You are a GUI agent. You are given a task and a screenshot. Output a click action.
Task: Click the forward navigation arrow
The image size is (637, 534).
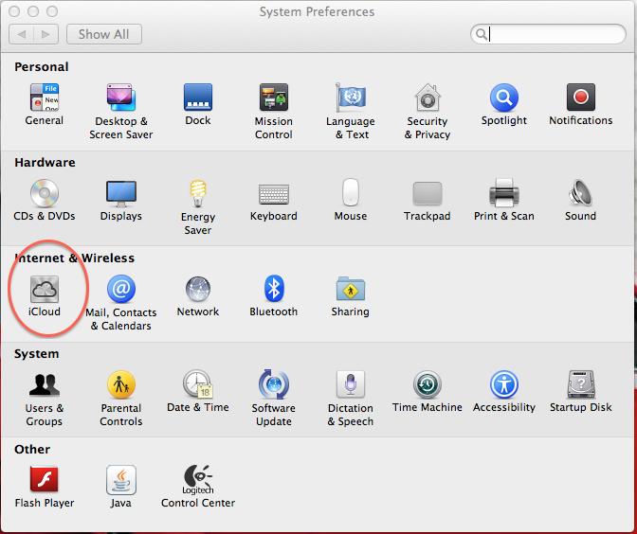[45, 34]
